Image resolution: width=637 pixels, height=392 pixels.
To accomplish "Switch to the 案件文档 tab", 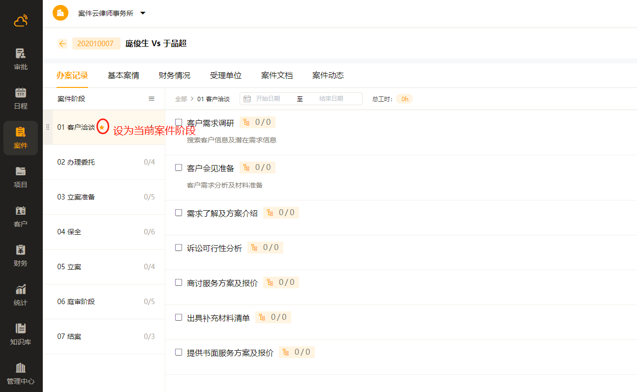I will coord(276,76).
